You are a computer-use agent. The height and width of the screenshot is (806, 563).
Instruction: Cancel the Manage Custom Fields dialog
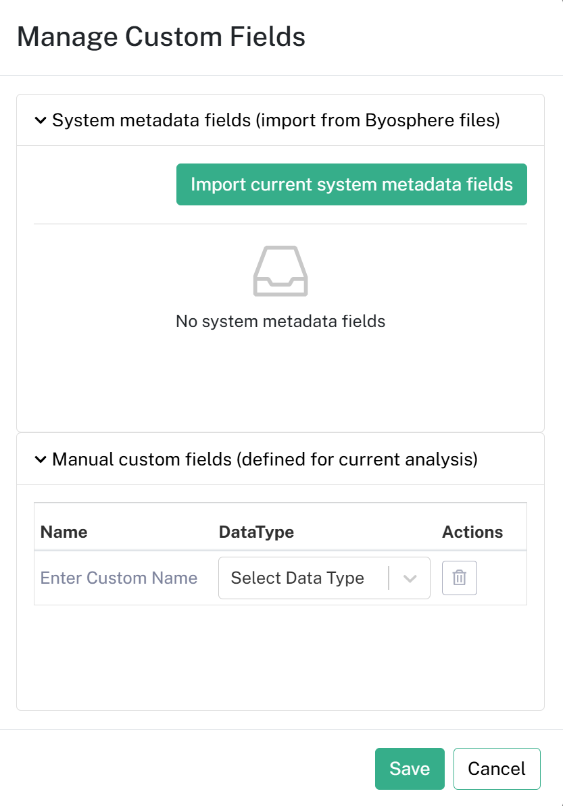click(497, 768)
